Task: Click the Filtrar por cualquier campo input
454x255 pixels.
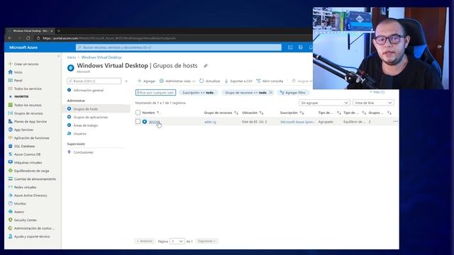Action: (155, 93)
